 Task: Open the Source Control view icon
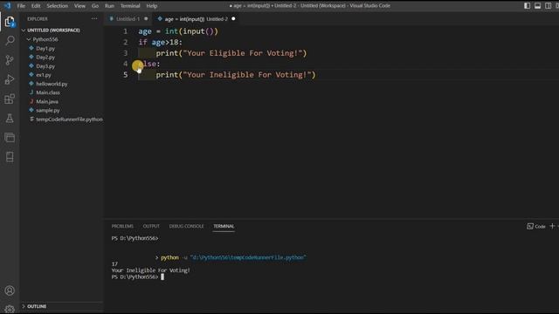10,60
